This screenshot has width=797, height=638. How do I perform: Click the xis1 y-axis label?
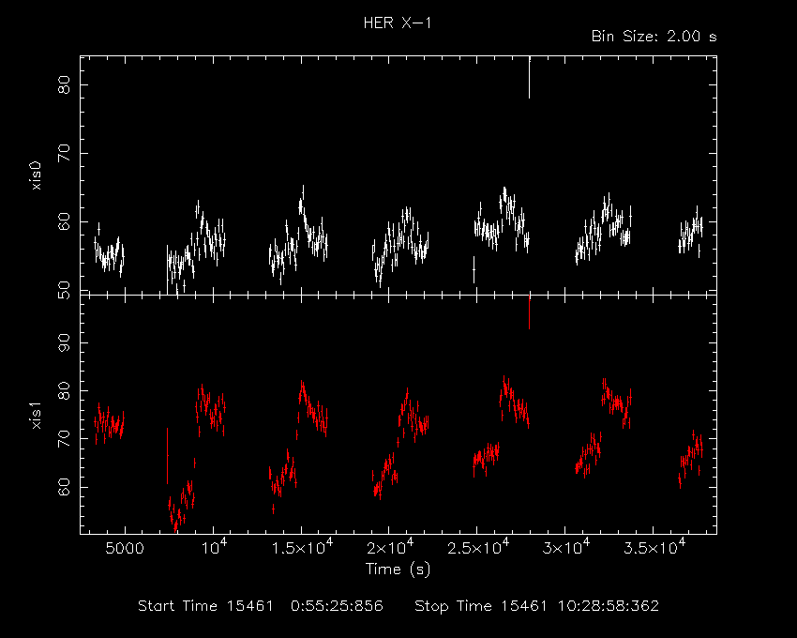click(x=36, y=416)
